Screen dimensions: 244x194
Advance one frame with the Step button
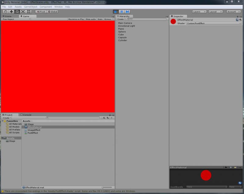127,12
